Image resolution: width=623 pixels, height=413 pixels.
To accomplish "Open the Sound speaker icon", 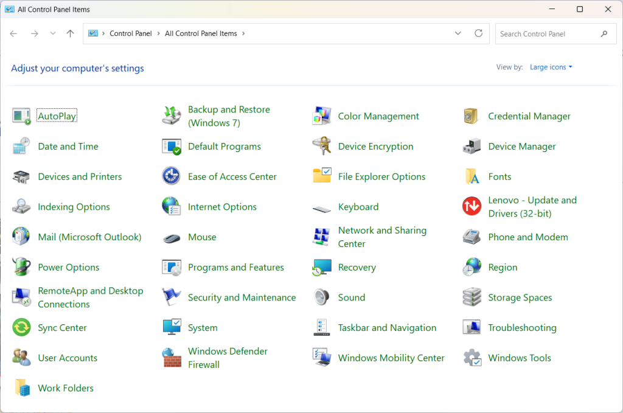I will coord(321,297).
